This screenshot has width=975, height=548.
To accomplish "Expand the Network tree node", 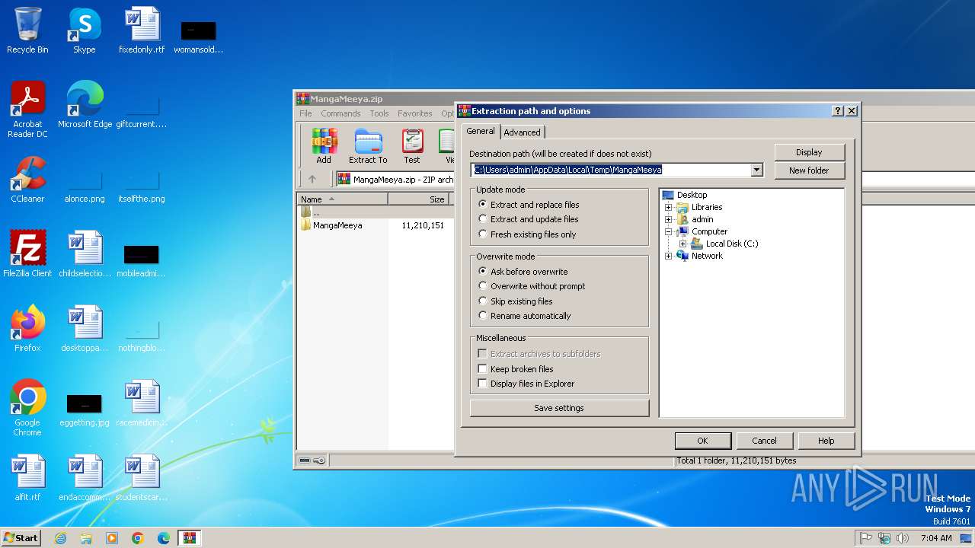I will coord(669,256).
